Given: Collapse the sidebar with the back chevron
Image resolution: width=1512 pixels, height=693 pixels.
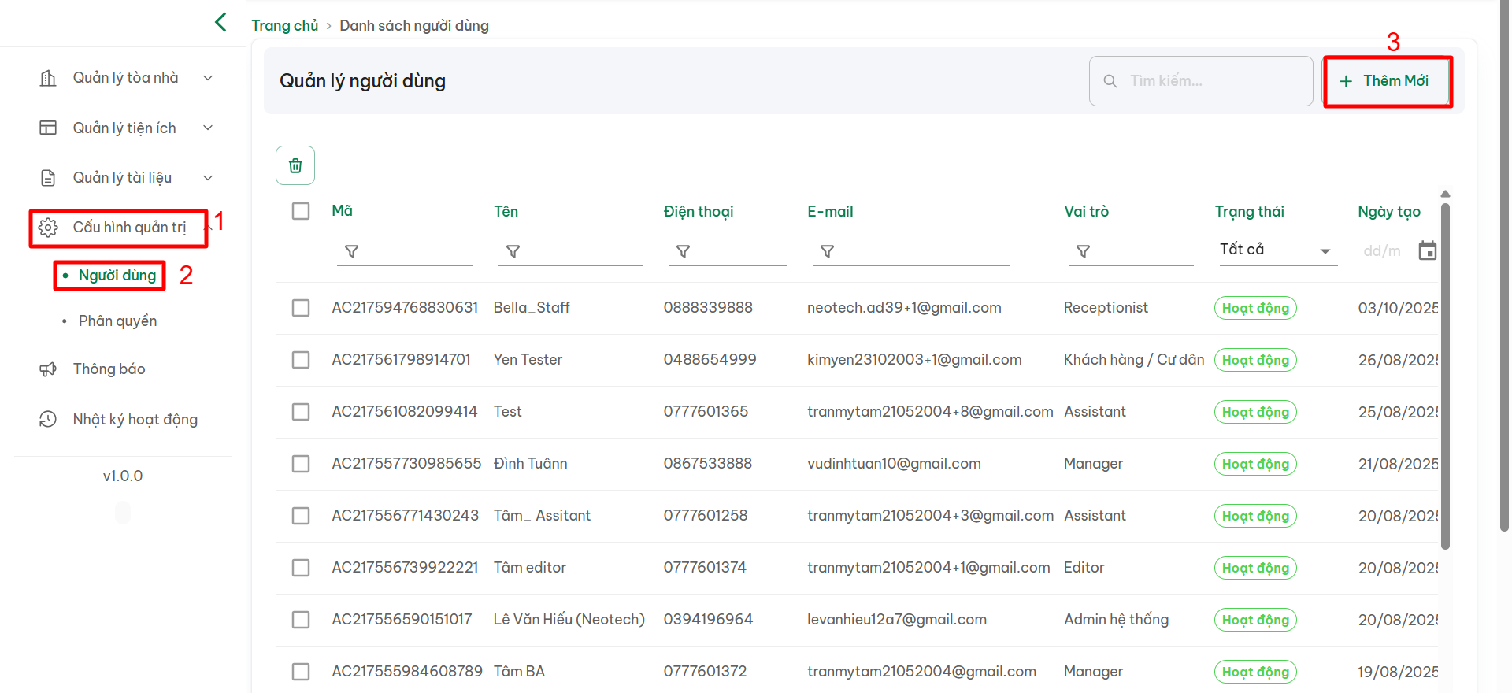Looking at the screenshot, I should (x=220, y=22).
